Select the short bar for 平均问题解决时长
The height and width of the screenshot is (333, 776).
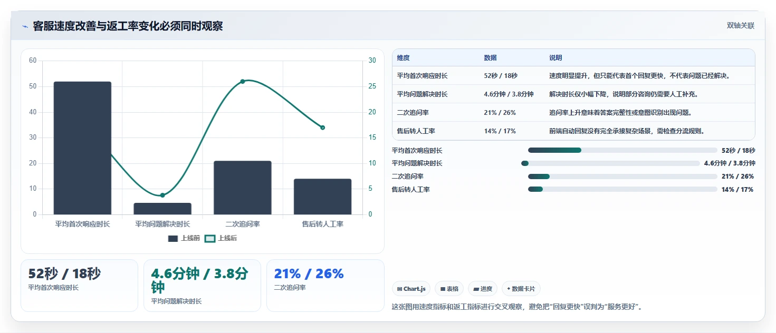[162, 209]
